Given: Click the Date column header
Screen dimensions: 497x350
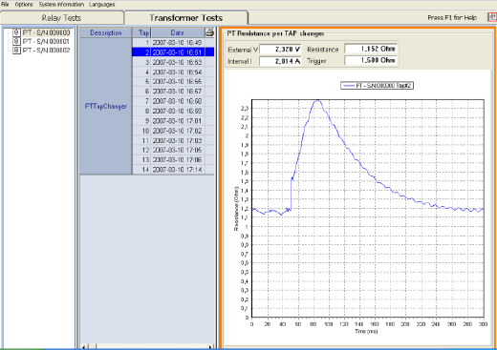Looking at the screenshot, I should pos(178,32).
